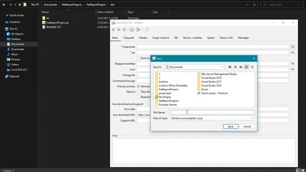Browse for Icon file using its folder icon
The height and width of the screenshot is (172, 306).
point(293,69)
